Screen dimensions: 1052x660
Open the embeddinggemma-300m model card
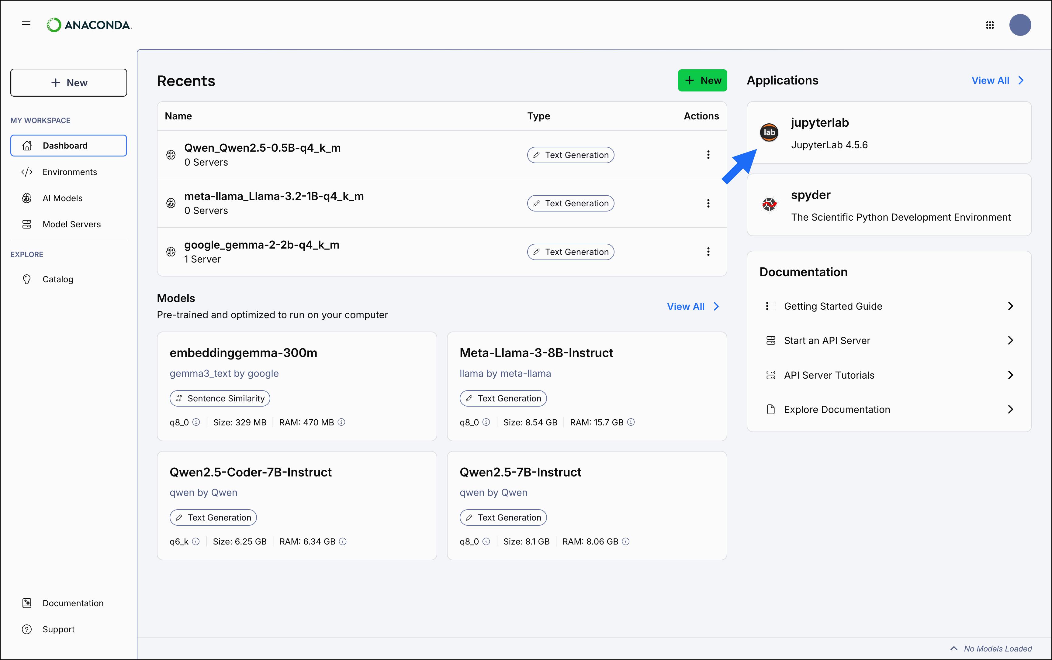(297, 386)
